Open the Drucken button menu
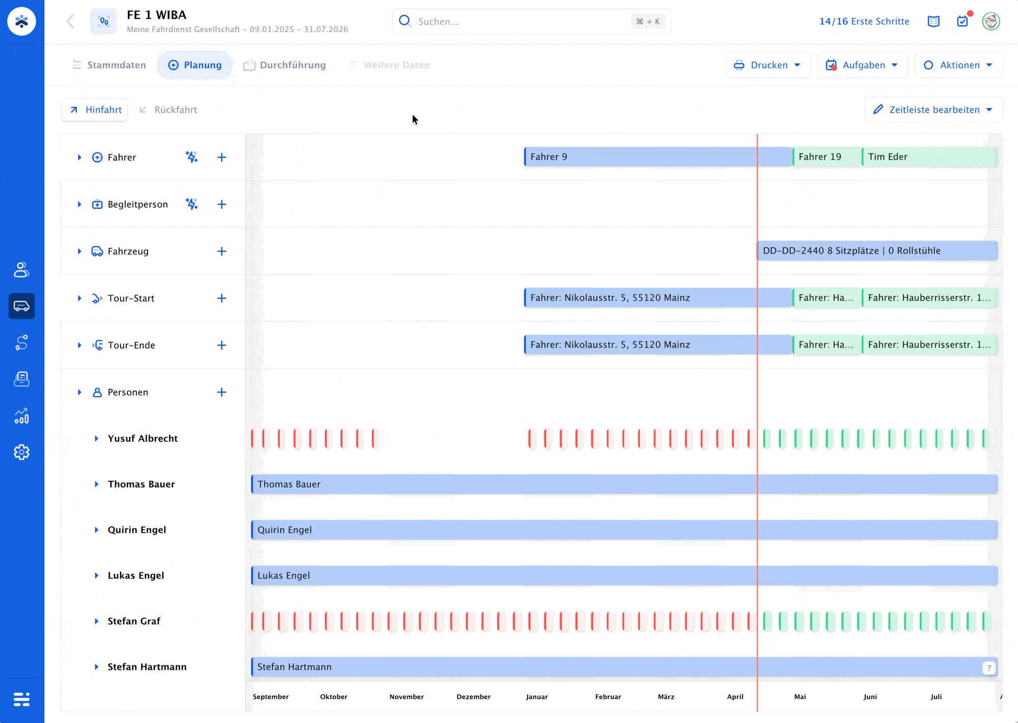The width and height of the screenshot is (1018, 723). (x=768, y=65)
